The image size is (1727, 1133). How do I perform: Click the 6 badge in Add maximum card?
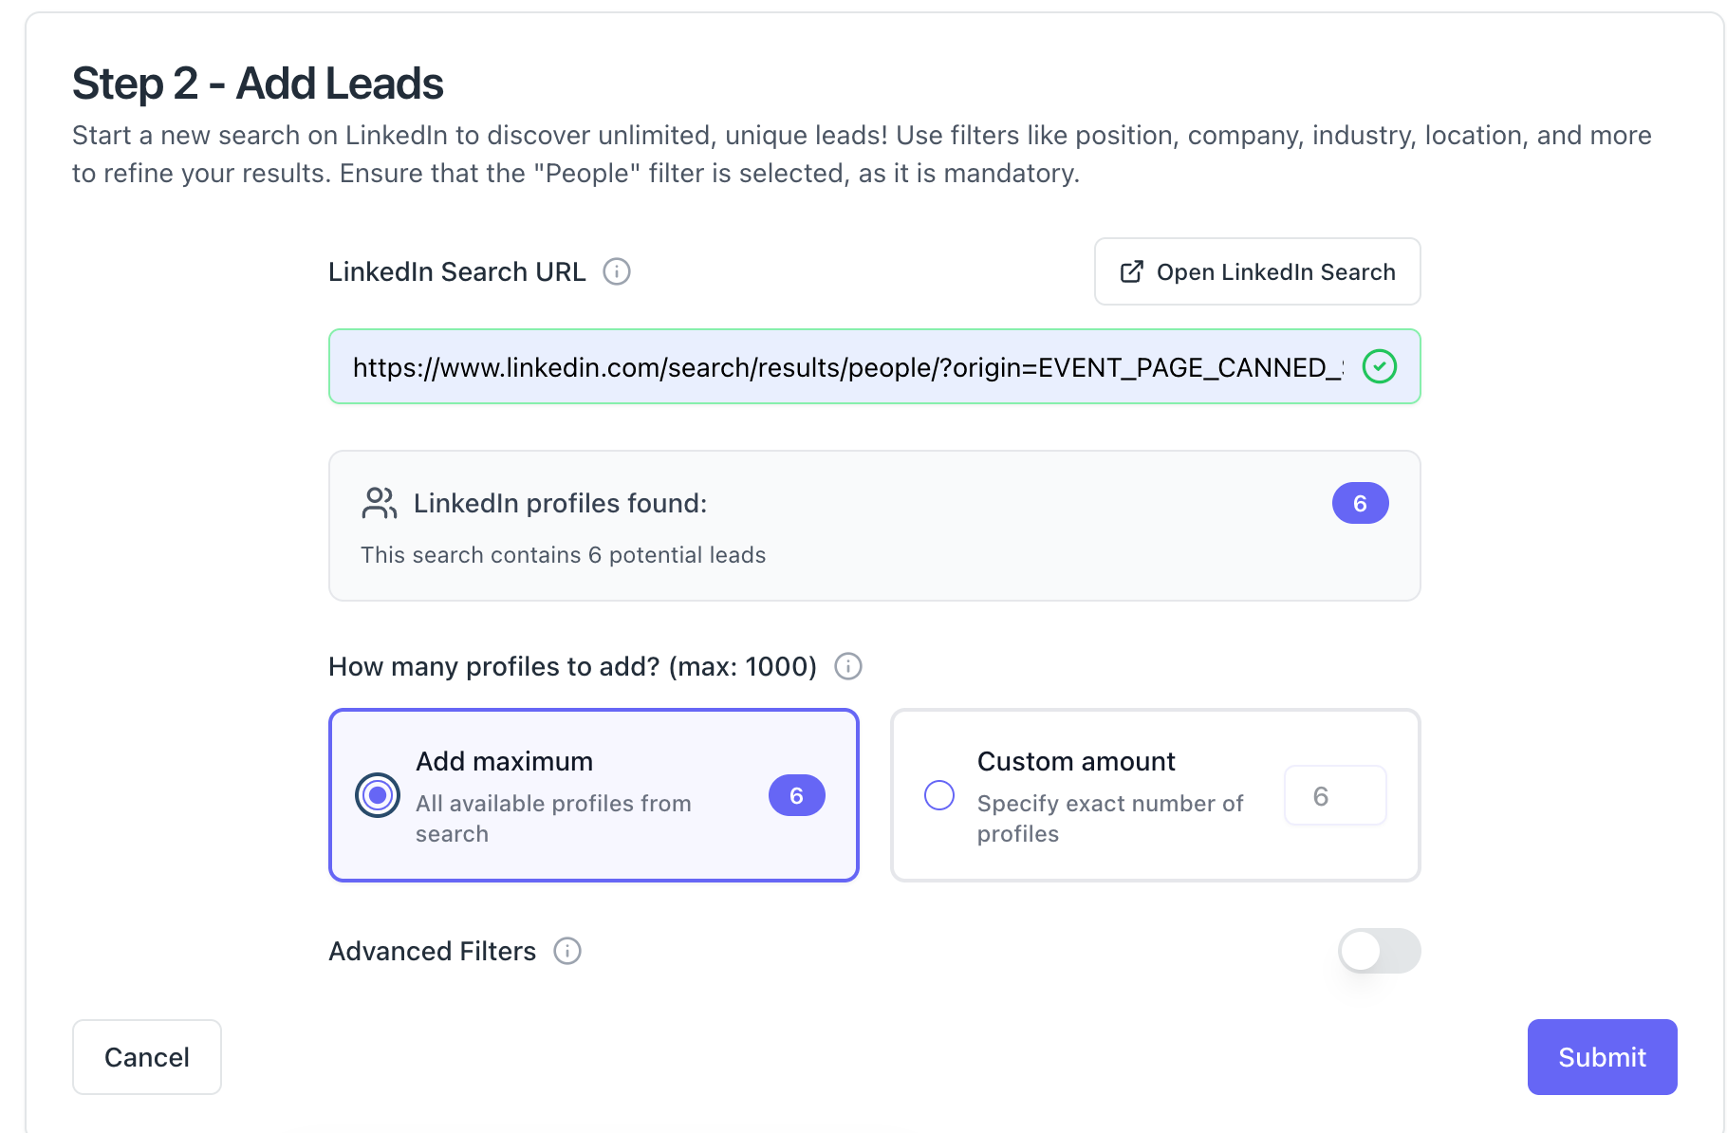(796, 795)
